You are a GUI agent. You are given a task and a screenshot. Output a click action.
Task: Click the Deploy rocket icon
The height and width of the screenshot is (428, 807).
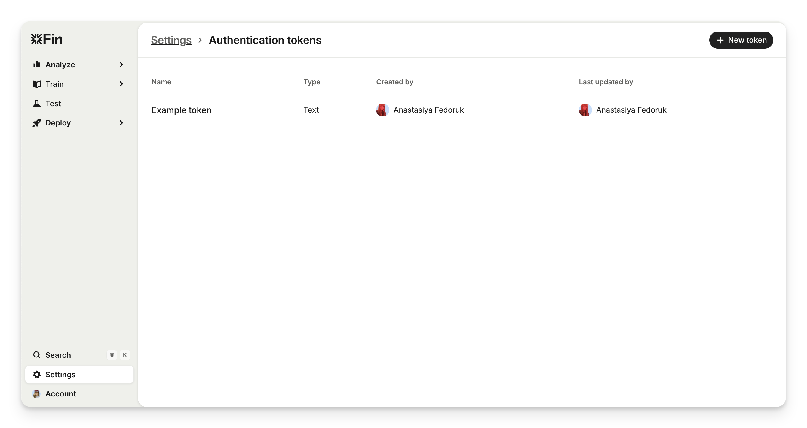point(37,123)
